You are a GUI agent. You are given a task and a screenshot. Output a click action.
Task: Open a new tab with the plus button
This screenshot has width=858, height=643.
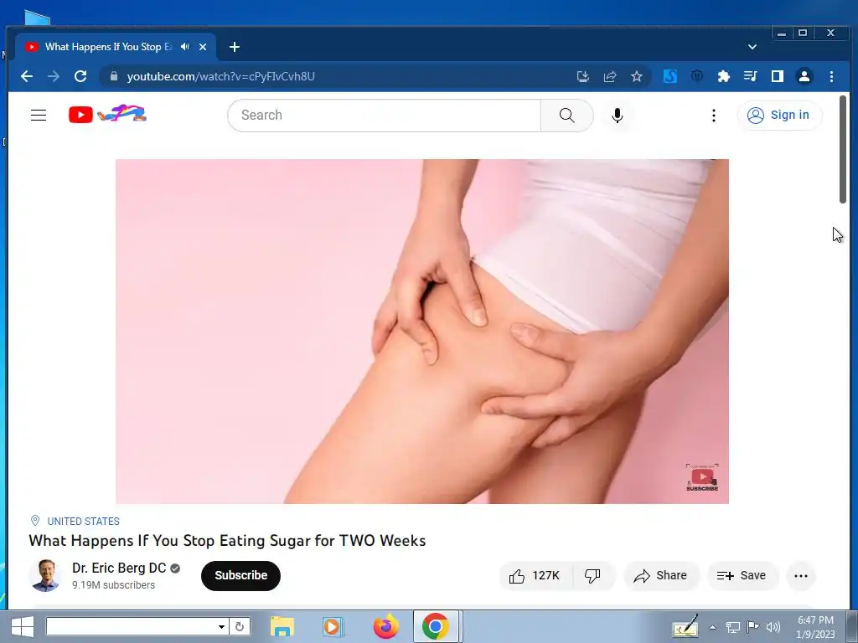235,47
